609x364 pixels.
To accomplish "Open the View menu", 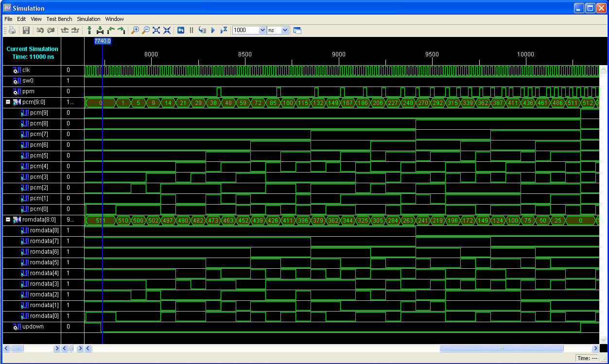I will click(36, 19).
